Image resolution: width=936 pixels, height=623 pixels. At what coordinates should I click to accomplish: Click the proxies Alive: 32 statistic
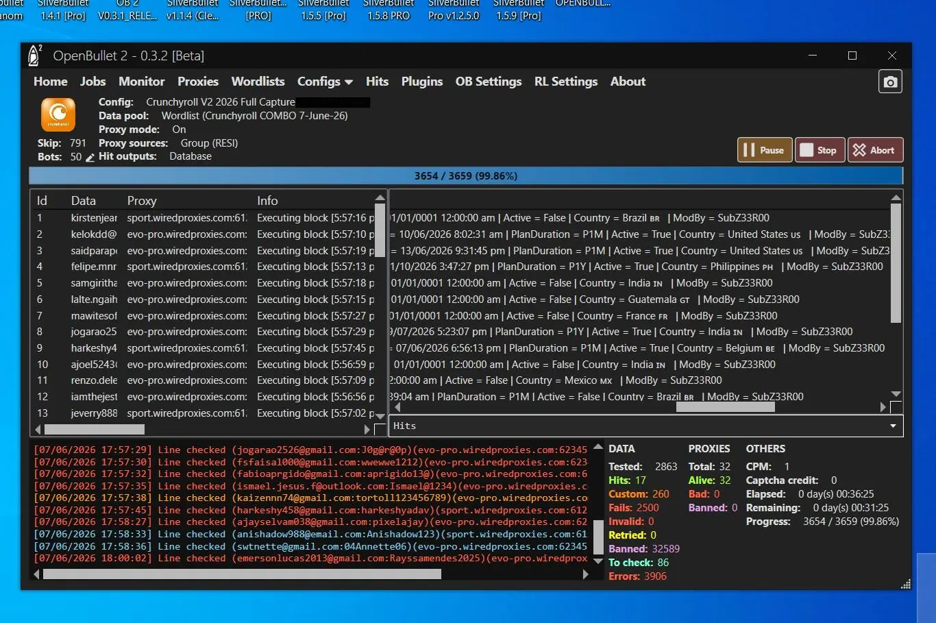(710, 480)
